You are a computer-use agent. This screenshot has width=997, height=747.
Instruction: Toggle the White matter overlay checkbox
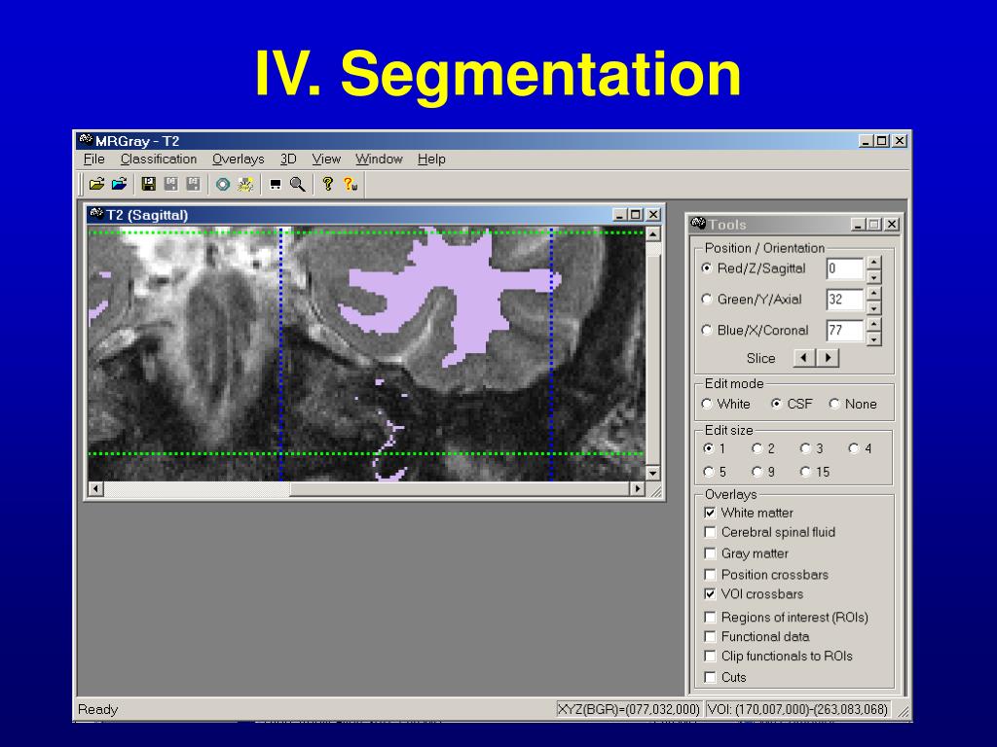pos(710,513)
